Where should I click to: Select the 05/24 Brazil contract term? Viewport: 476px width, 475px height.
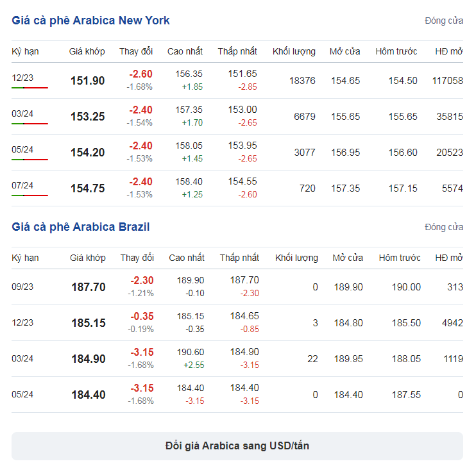pos(22,394)
